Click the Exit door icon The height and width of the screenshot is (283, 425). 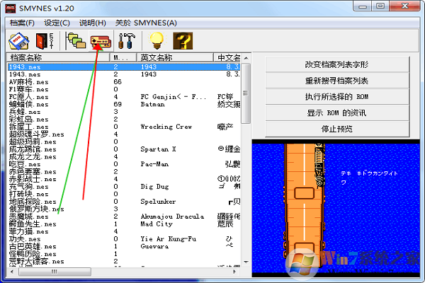pyautogui.click(x=44, y=40)
